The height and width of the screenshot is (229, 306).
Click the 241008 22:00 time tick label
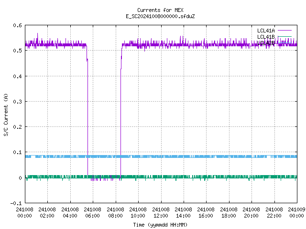click(x=274, y=212)
